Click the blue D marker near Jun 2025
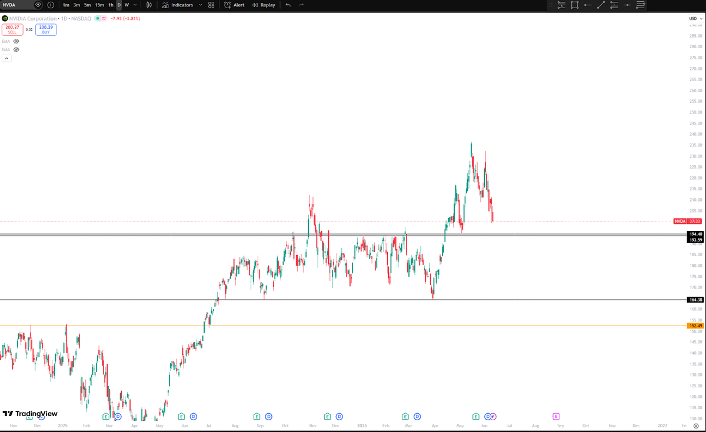The image size is (706, 432). 193,416
